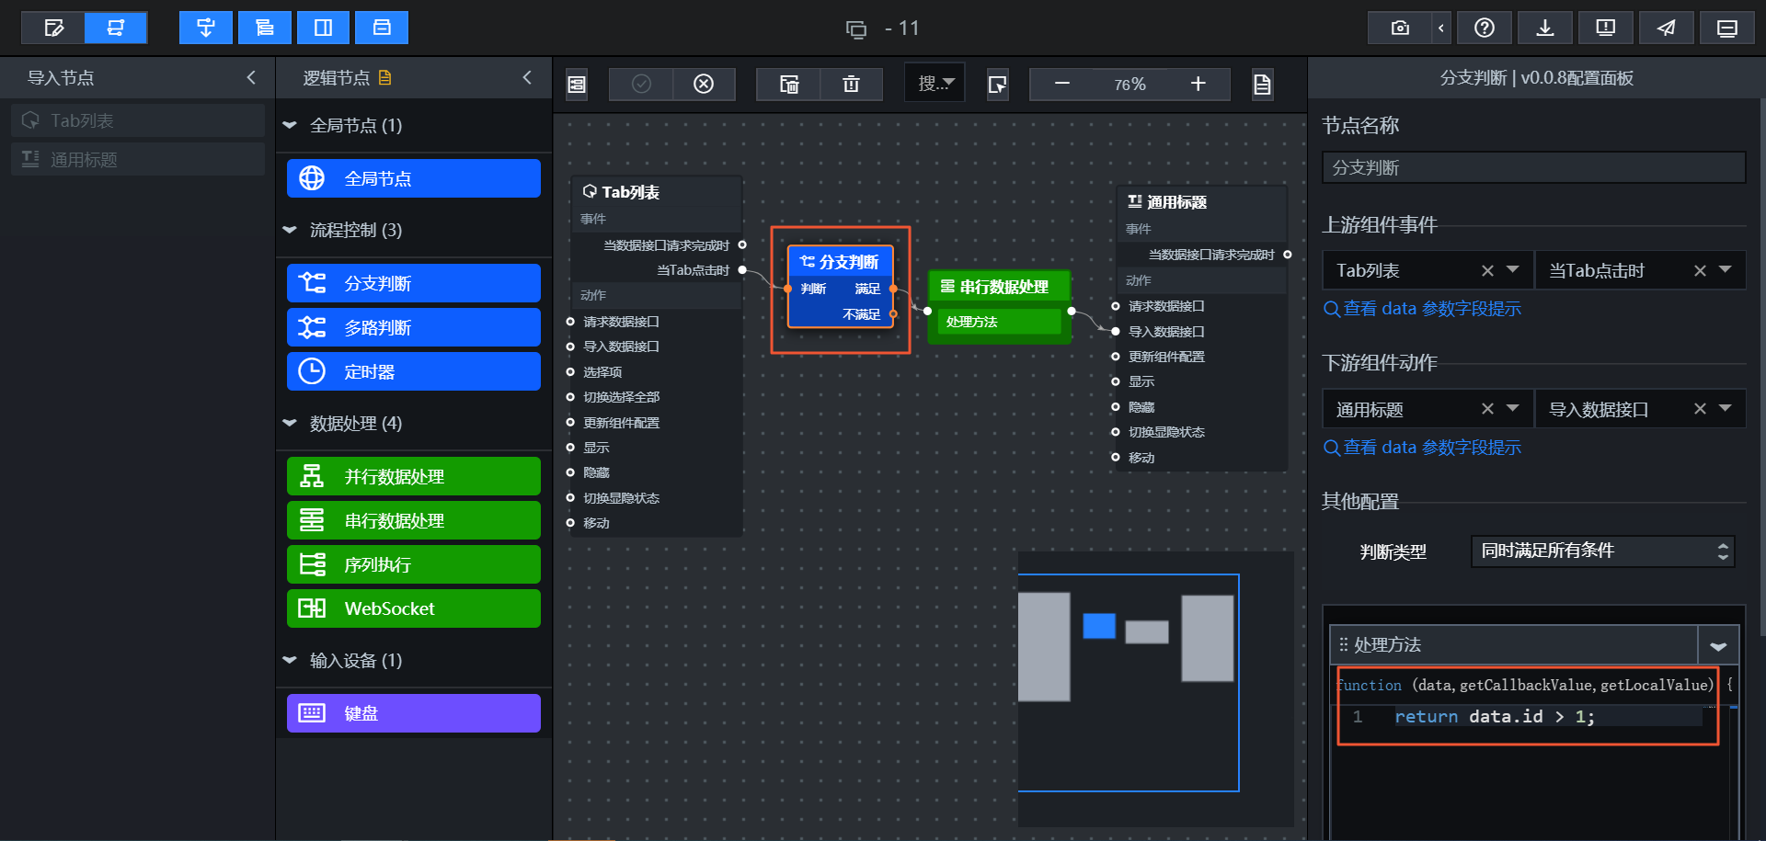Expand the snapshot options arrow
The width and height of the screenshot is (1766, 841).
tap(1440, 28)
